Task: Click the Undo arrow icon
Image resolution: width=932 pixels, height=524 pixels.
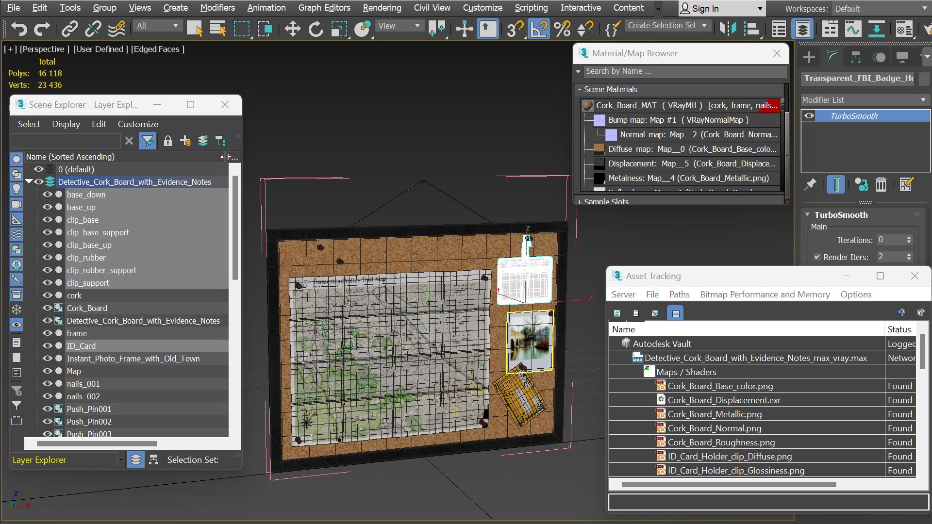Action: [x=19, y=29]
